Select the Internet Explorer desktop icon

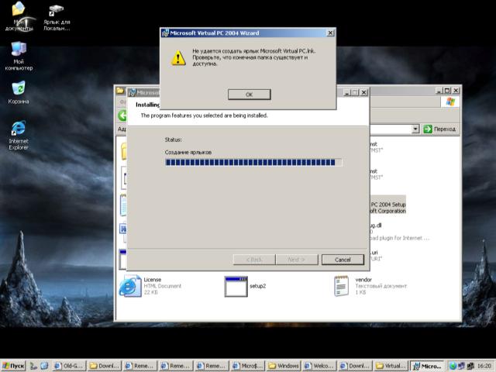[x=19, y=136]
